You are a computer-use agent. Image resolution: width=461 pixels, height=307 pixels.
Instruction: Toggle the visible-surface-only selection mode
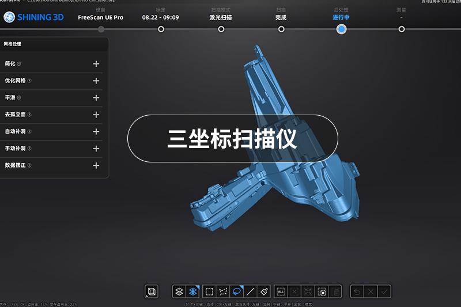click(x=192, y=291)
